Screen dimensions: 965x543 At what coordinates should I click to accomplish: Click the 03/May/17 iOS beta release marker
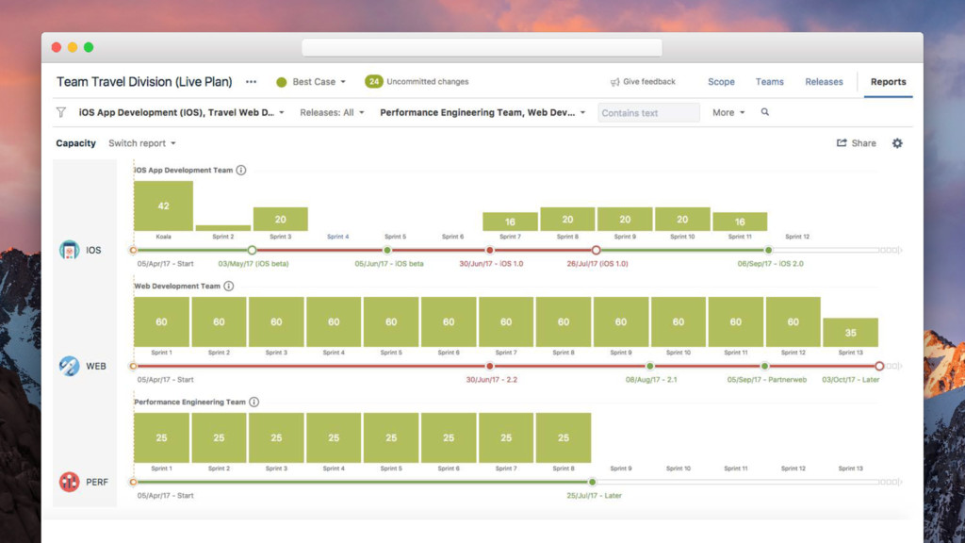pos(252,250)
